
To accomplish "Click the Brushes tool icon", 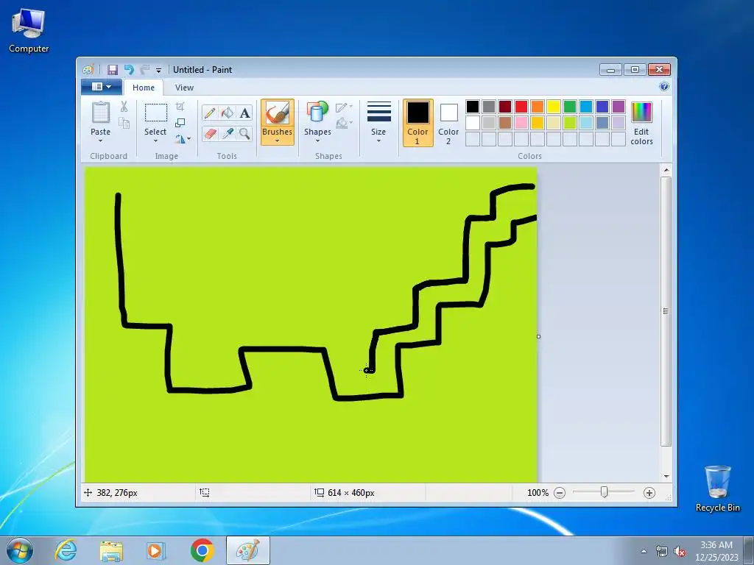I will [x=278, y=113].
